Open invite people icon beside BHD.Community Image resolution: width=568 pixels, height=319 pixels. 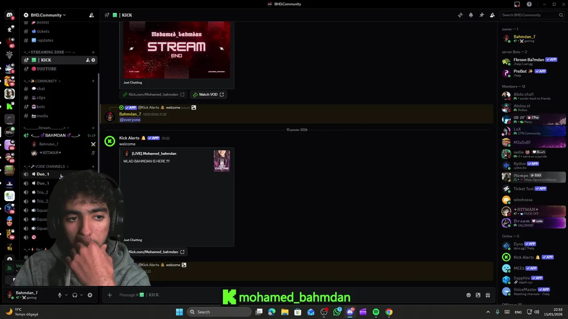pyautogui.click(x=91, y=15)
